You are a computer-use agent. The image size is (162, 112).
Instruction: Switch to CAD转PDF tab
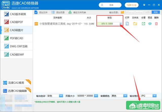[16, 22]
